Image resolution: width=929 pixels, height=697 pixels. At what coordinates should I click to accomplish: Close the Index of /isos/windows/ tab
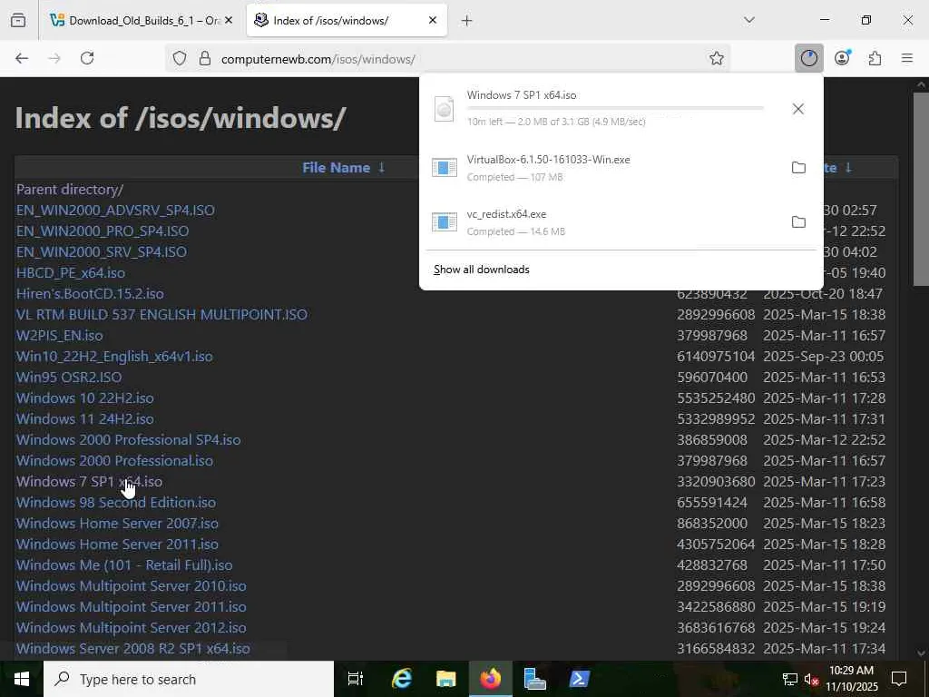tap(433, 20)
